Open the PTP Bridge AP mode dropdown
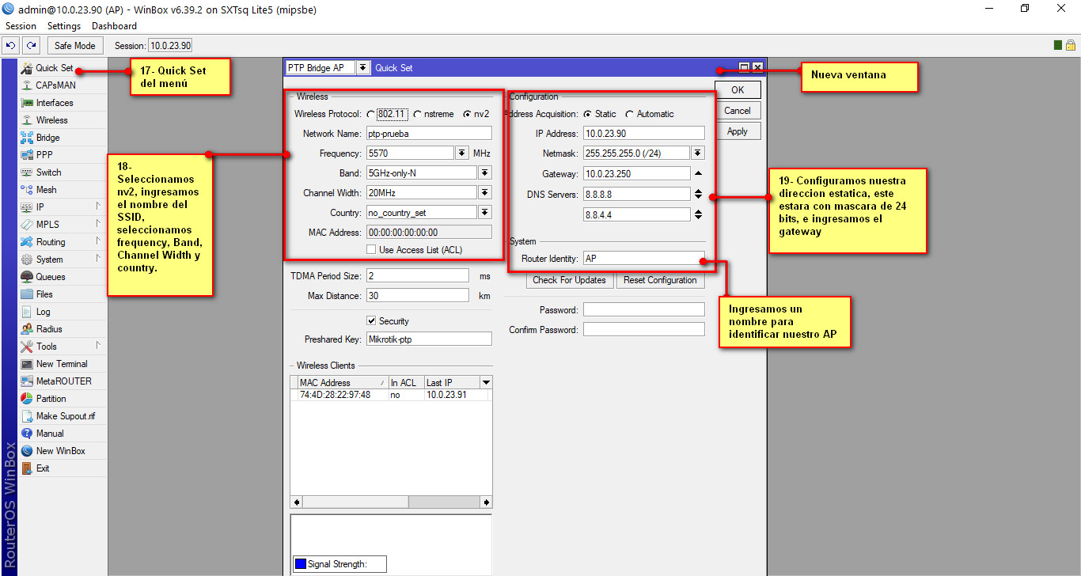This screenshot has height=576, width=1081. pyautogui.click(x=362, y=68)
